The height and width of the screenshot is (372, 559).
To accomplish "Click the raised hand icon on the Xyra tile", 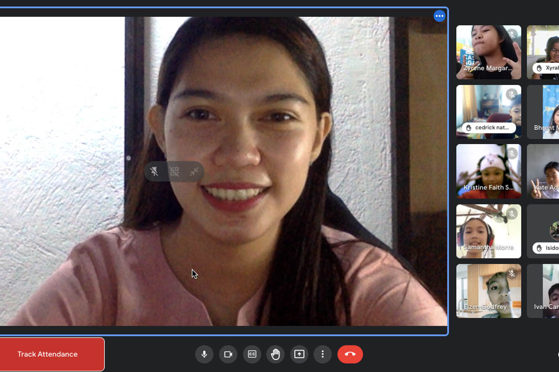I will click(x=539, y=68).
